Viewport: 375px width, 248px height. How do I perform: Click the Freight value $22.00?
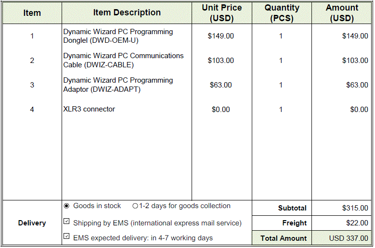pyautogui.click(x=357, y=223)
